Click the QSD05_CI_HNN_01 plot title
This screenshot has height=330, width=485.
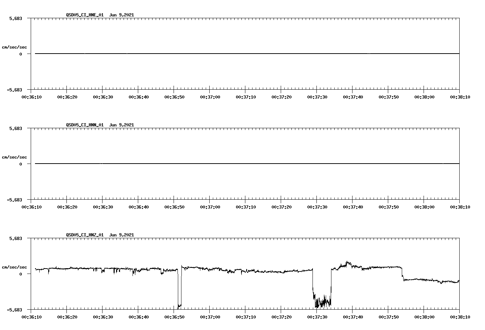(x=100, y=125)
